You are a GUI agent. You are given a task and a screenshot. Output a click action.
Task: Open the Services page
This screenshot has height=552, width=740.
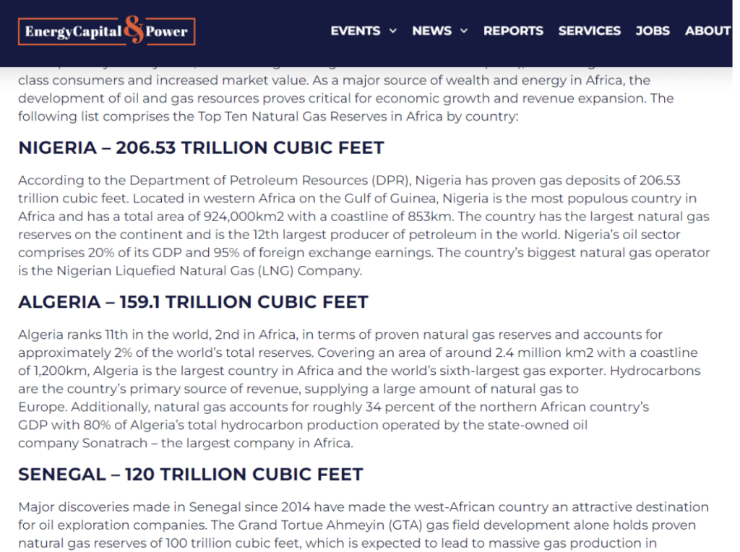(589, 31)
